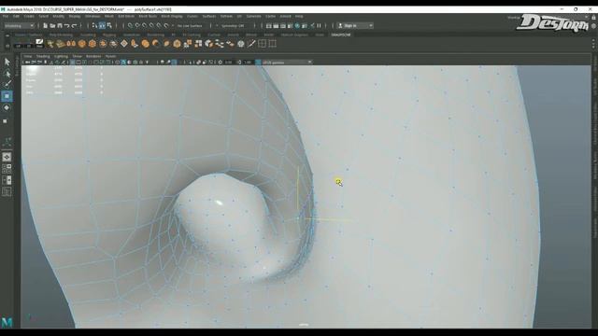Toggle the viewport Grid display
The height and width of the screenshot is (336, 598).
tap(73, 62)
